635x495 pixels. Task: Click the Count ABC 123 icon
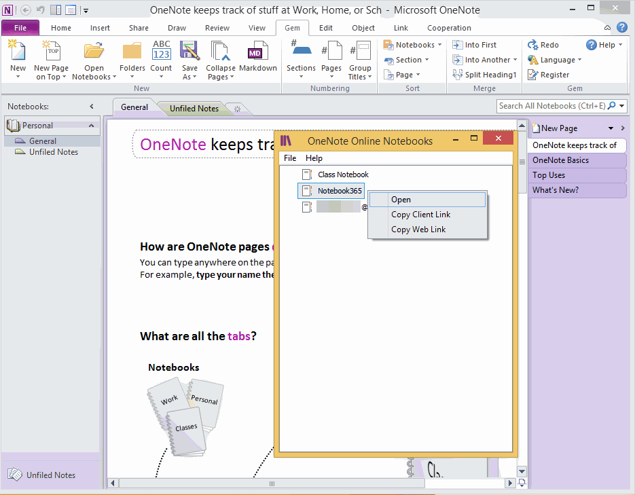click(x=161, y=51)
